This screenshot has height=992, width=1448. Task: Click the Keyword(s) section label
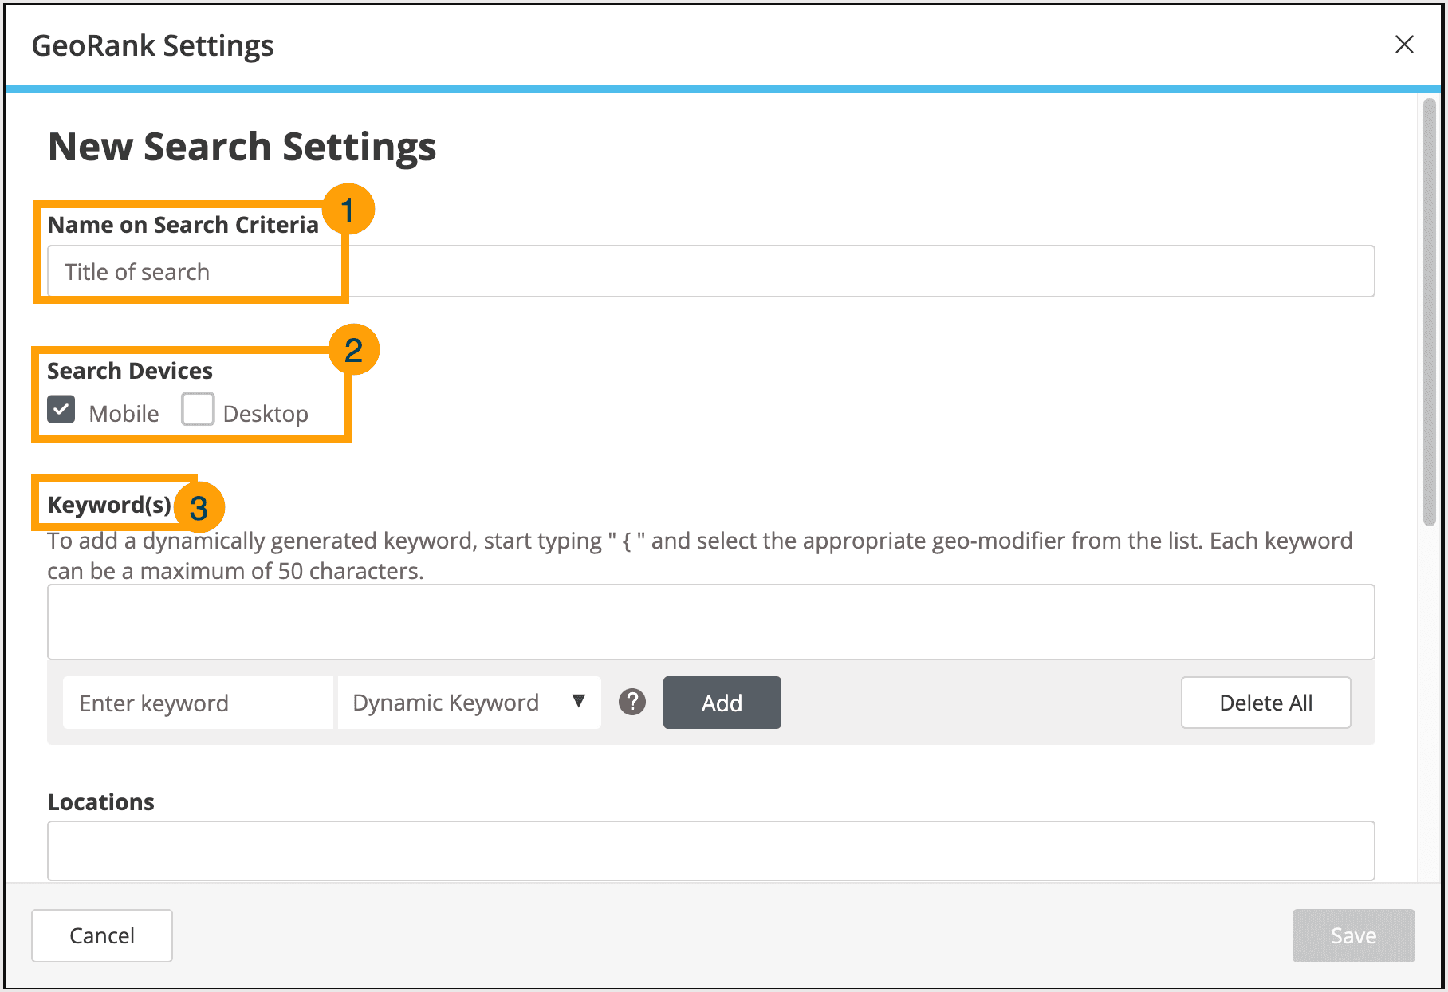(110, 504)
